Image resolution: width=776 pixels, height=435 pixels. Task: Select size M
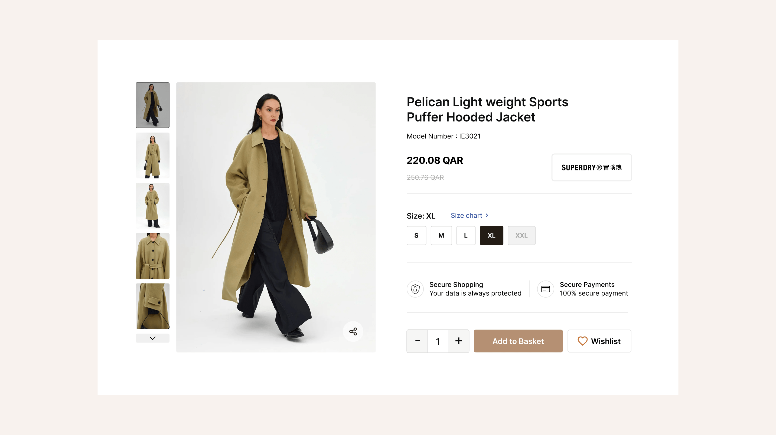click(x=441, y=235)
